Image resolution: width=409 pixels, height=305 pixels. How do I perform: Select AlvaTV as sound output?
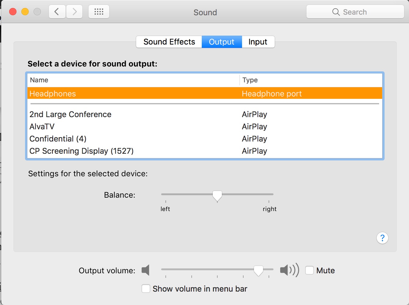click(42, 127)
